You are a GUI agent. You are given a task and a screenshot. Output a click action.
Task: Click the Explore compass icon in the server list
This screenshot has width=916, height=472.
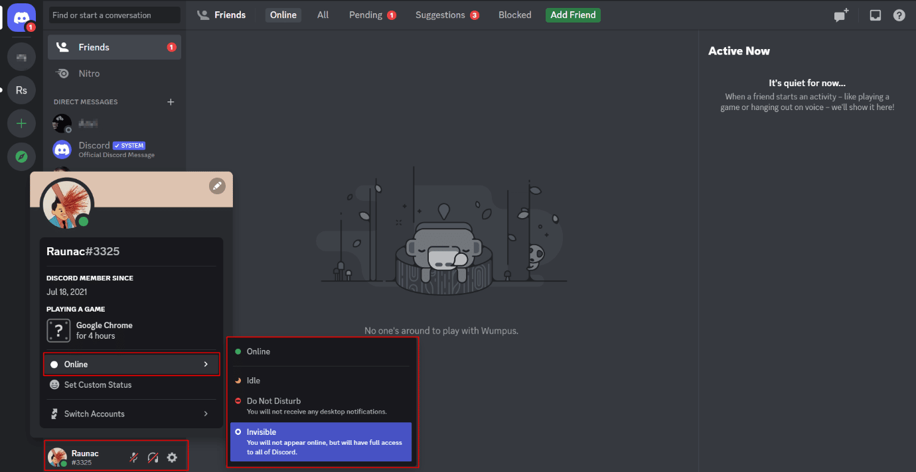pos(21,156)
